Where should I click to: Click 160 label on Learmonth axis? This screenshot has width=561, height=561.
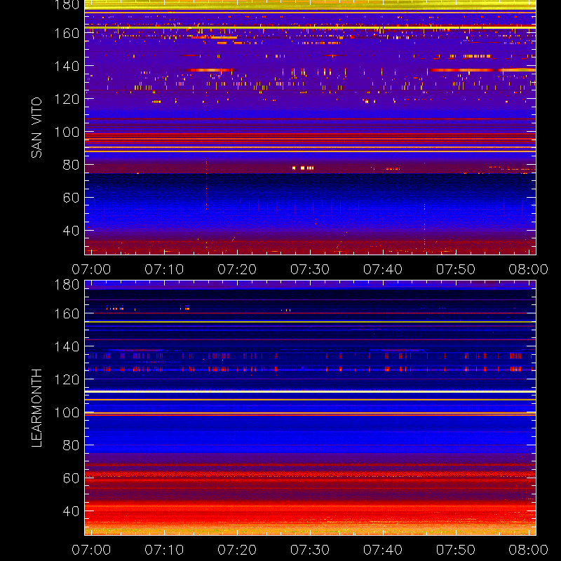click(67, 313)
